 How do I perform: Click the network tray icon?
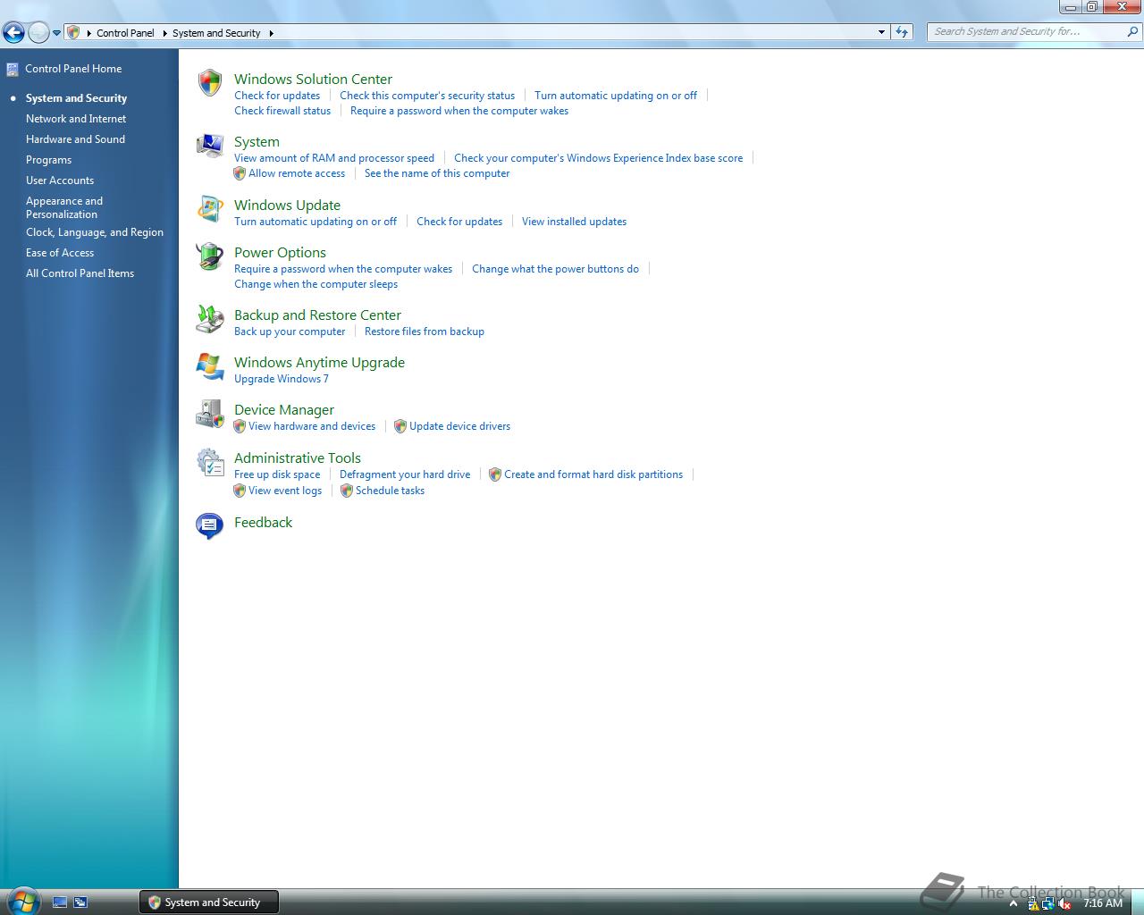click(1047, 903)
